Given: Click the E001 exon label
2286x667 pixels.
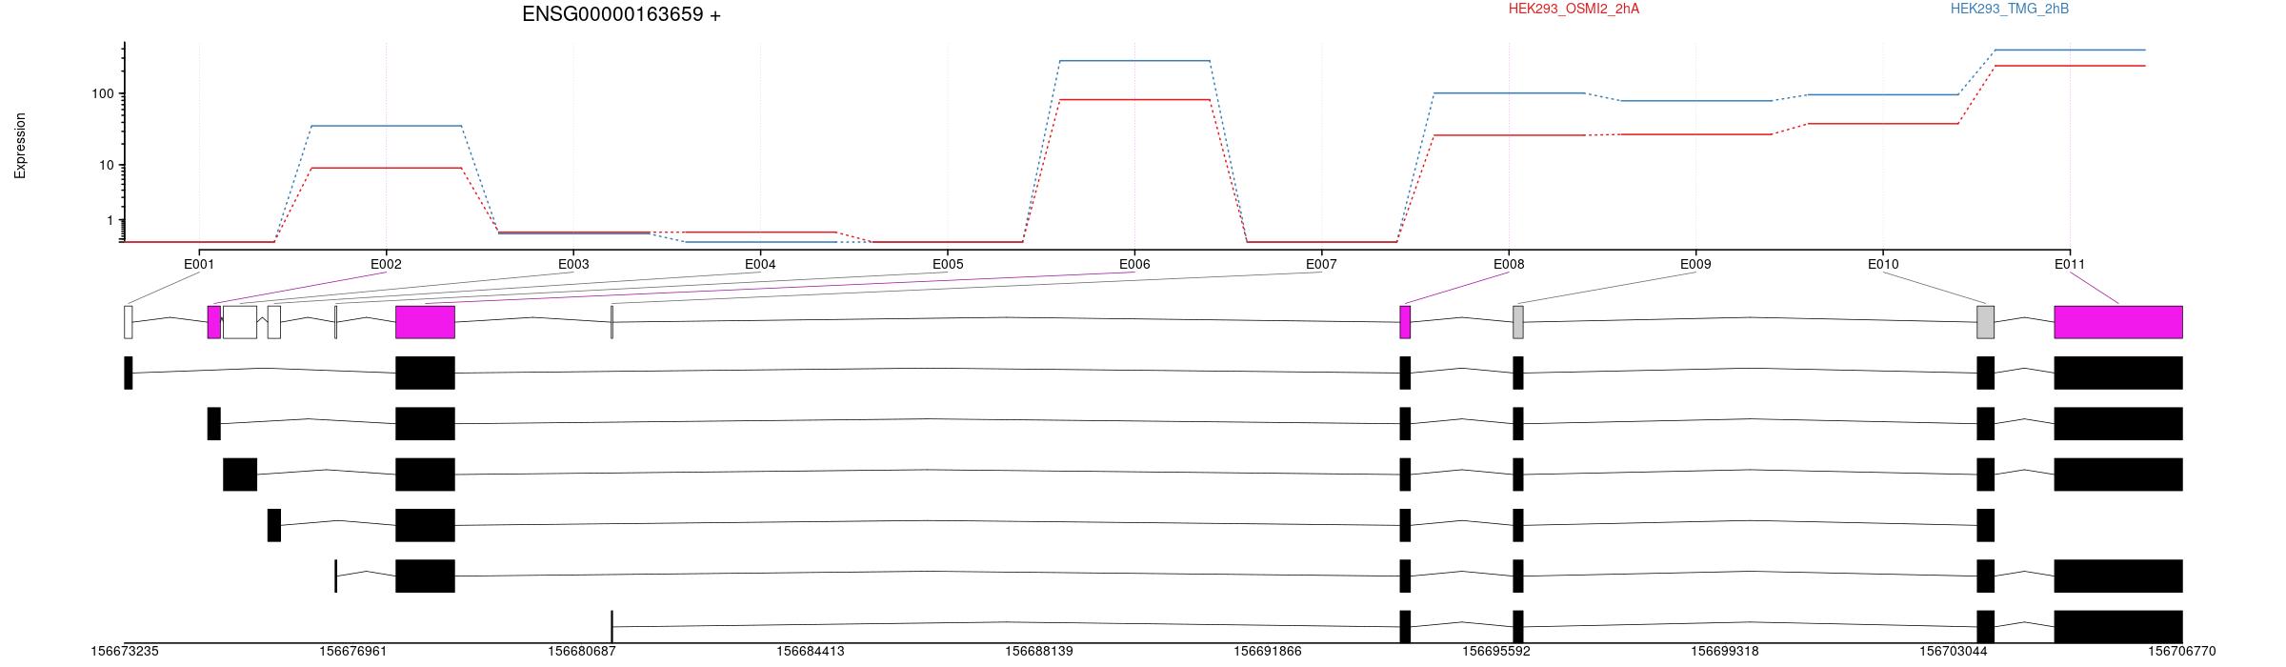Looking at the screenshot, I should (198, 264).
